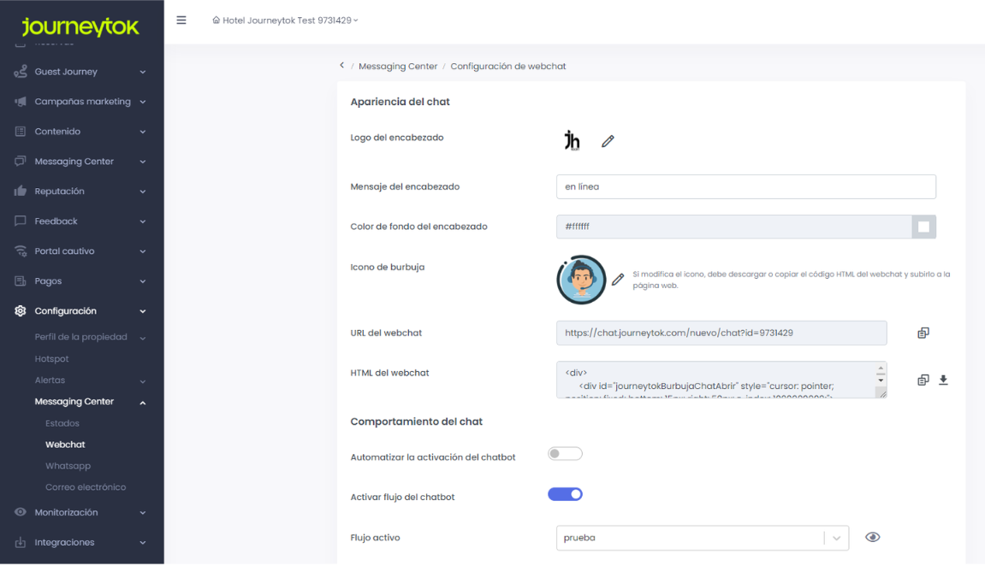Screen dimensions: 985x566
Task: Edit the header logo with pencil icon
Action: (x=608, y=141)
